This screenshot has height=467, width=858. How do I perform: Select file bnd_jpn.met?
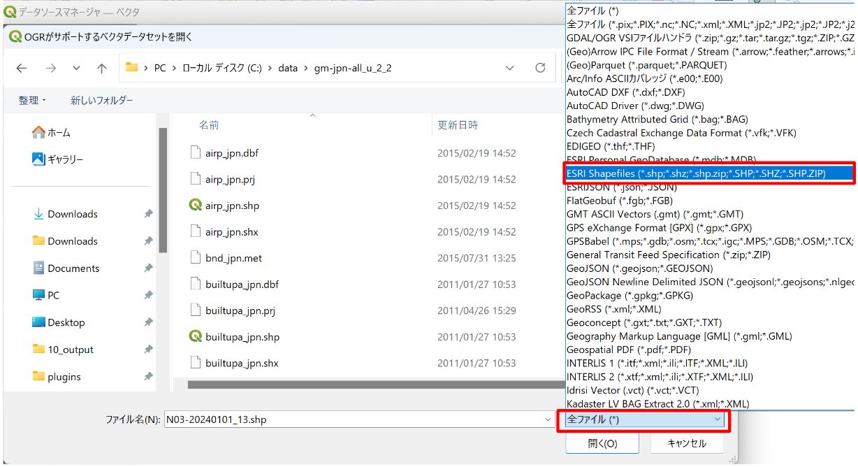233,258
